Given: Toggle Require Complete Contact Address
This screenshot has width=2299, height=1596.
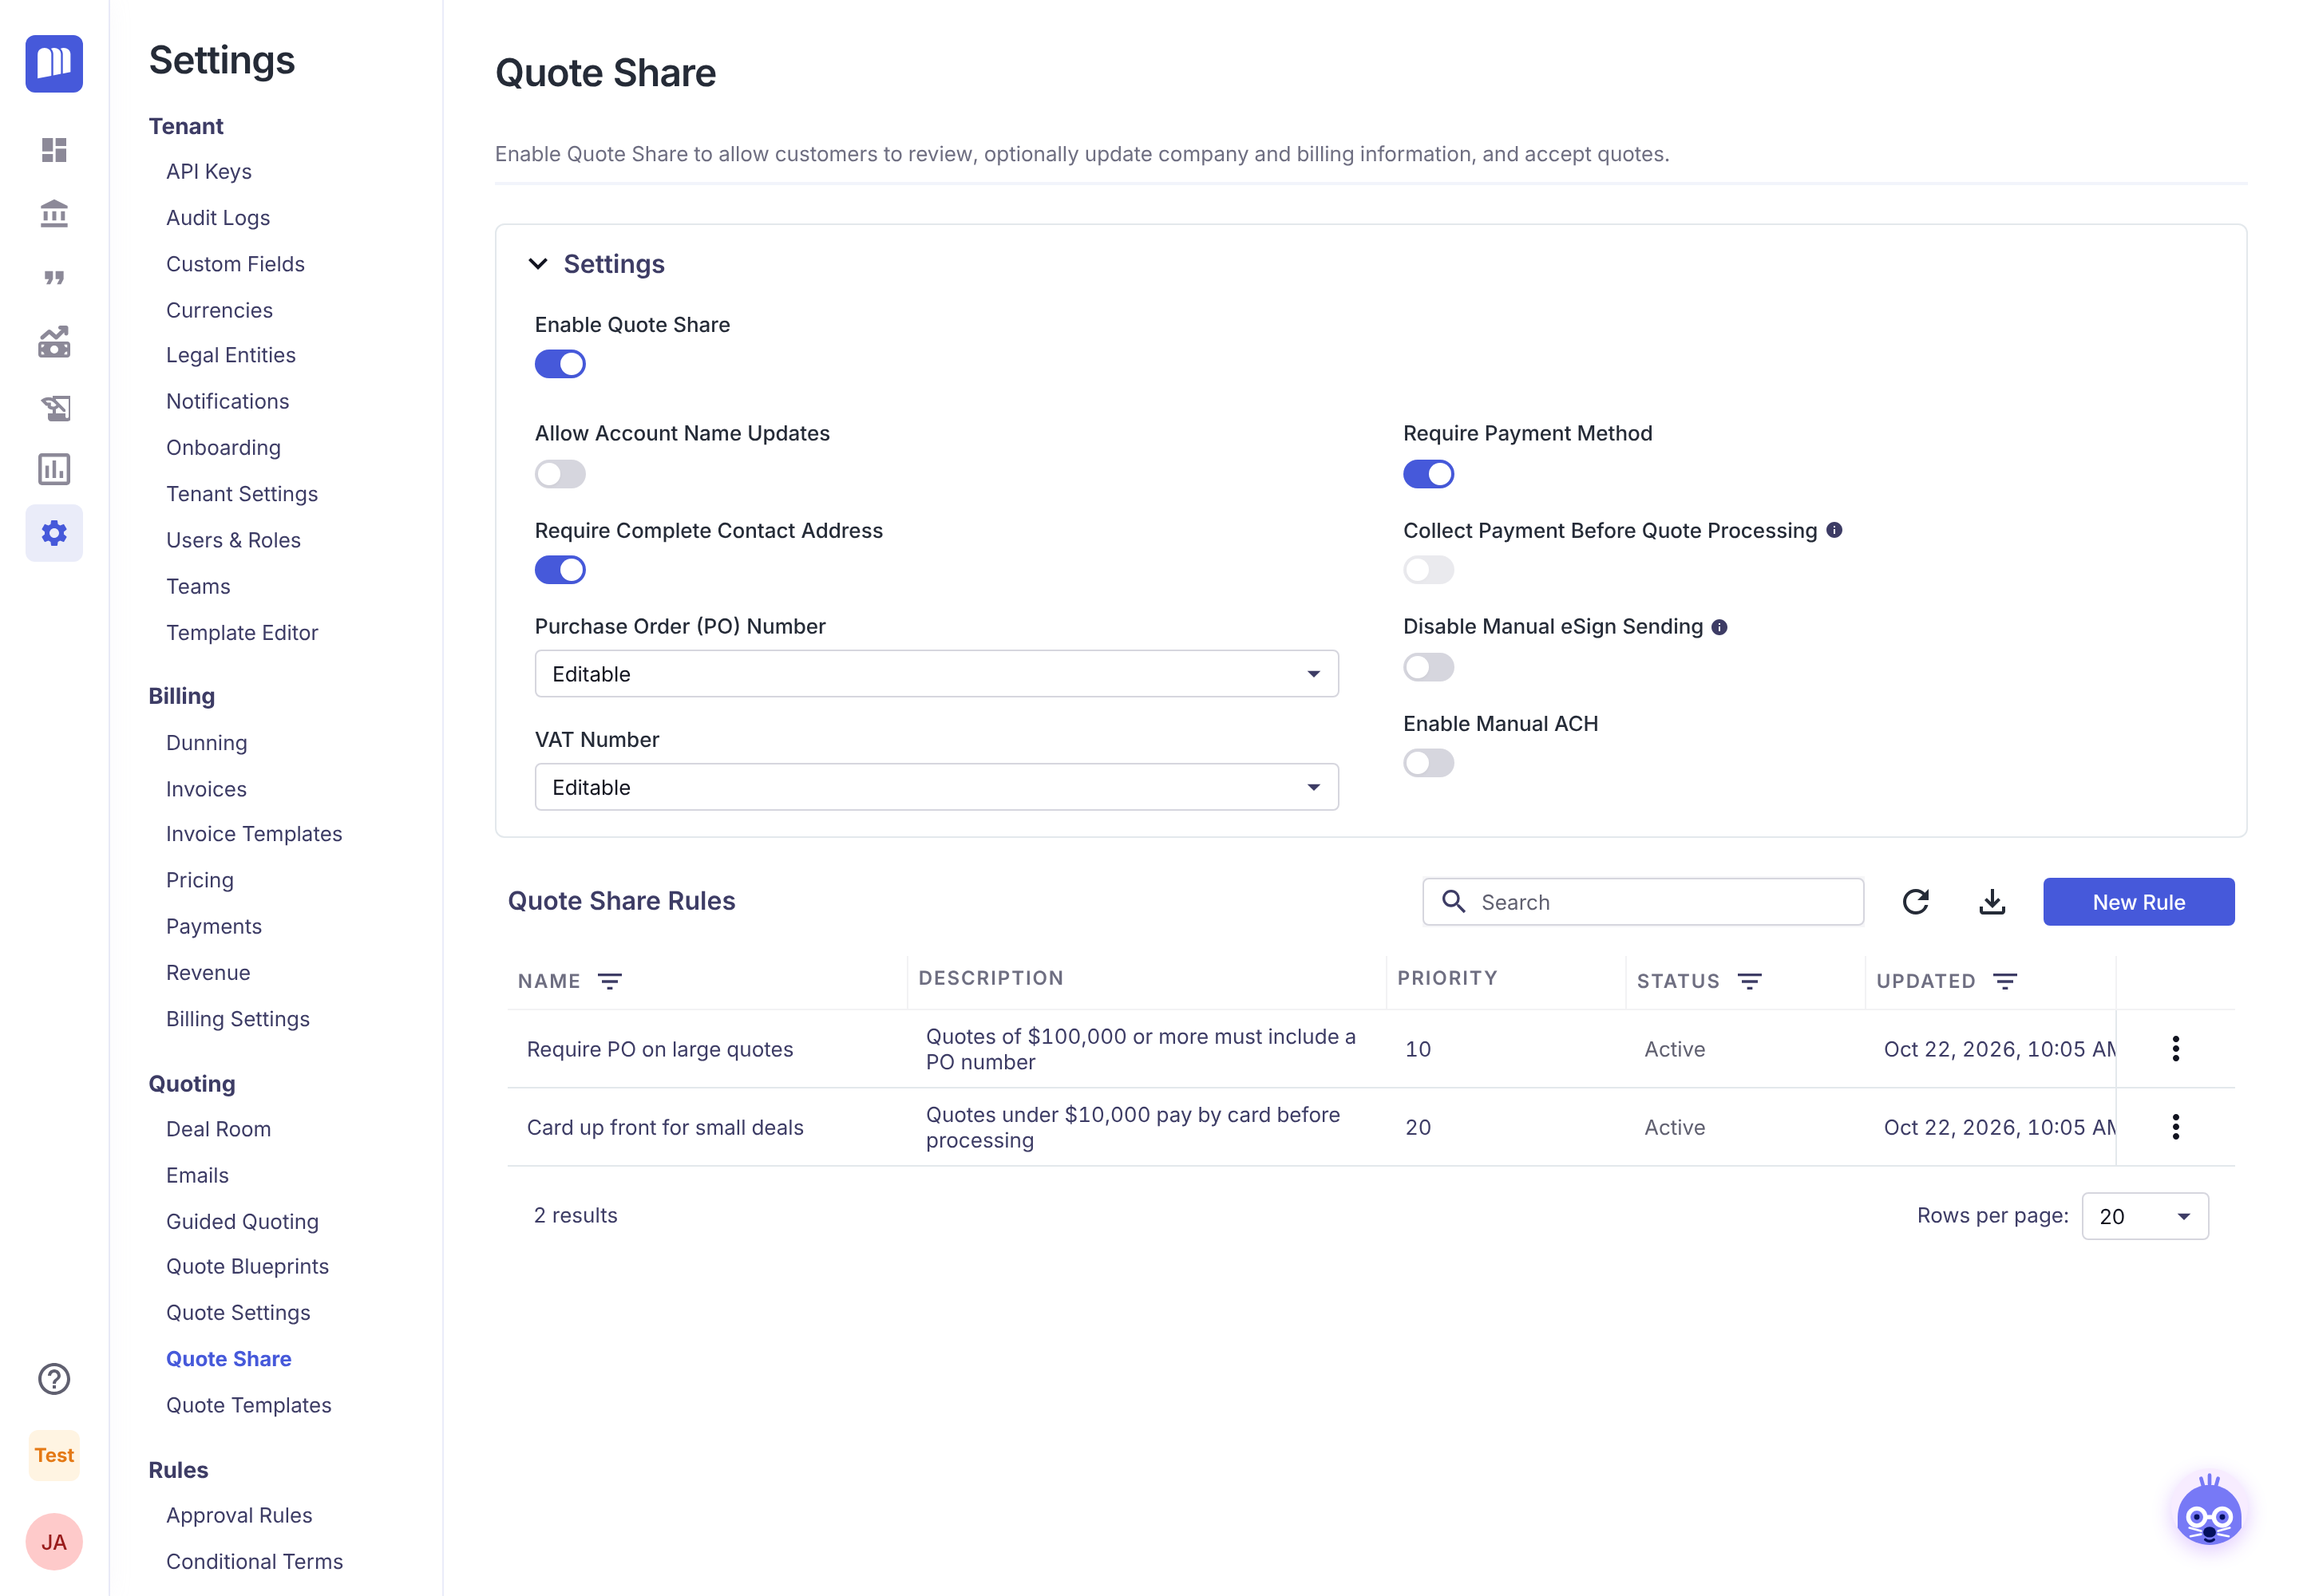Looking at the screenshot, I should point(560,570).
